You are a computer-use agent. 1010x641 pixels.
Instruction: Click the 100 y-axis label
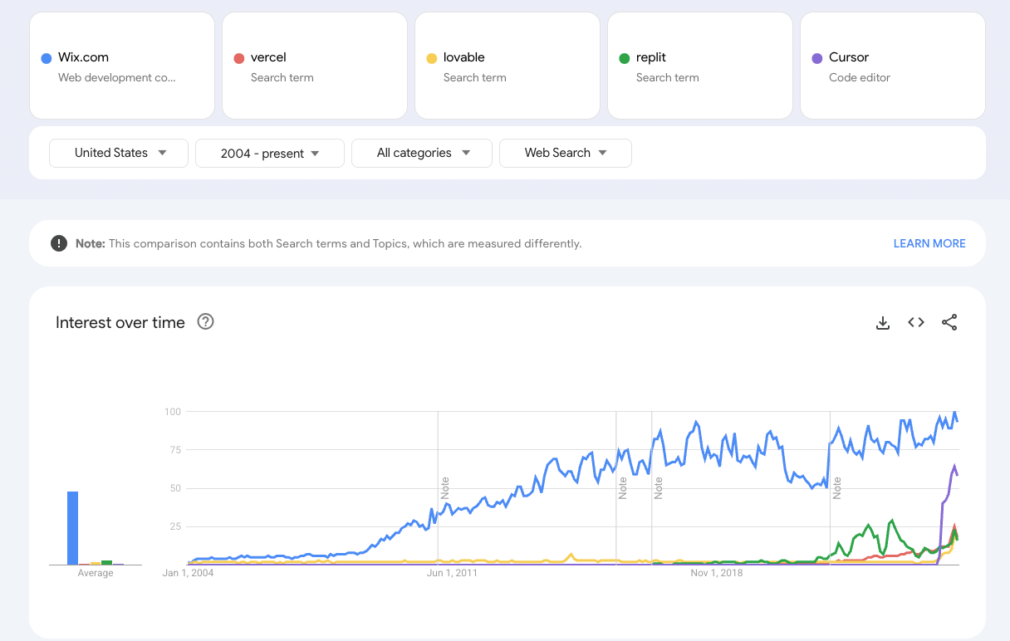[173, 412]
